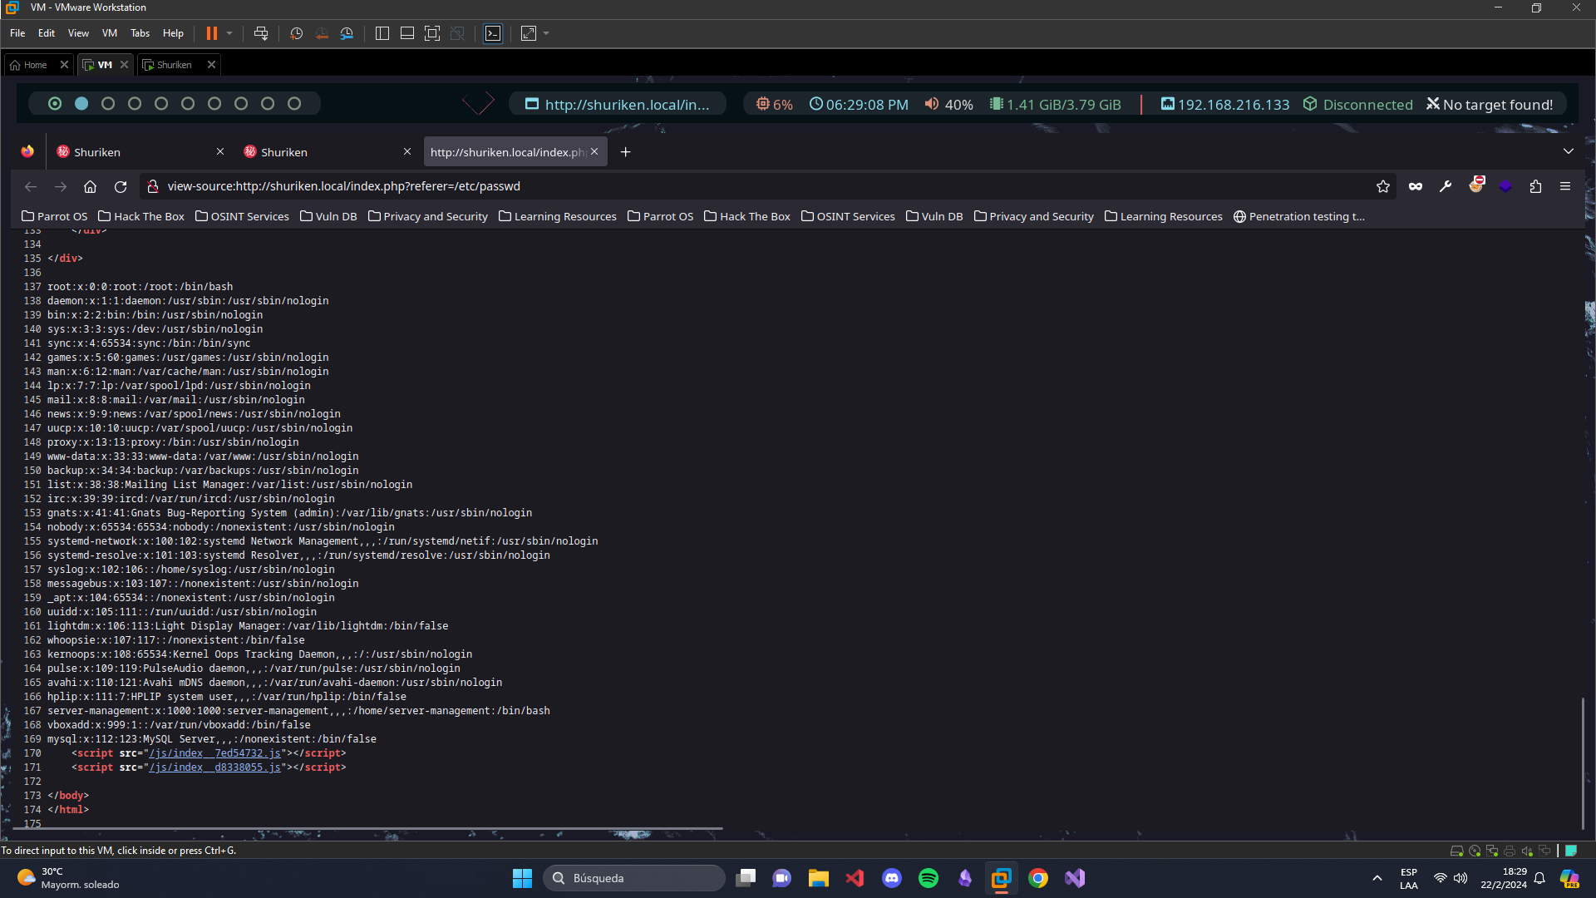Switch to the fifth workspace dot
The image size is (1596, 898).
point(161,104)
